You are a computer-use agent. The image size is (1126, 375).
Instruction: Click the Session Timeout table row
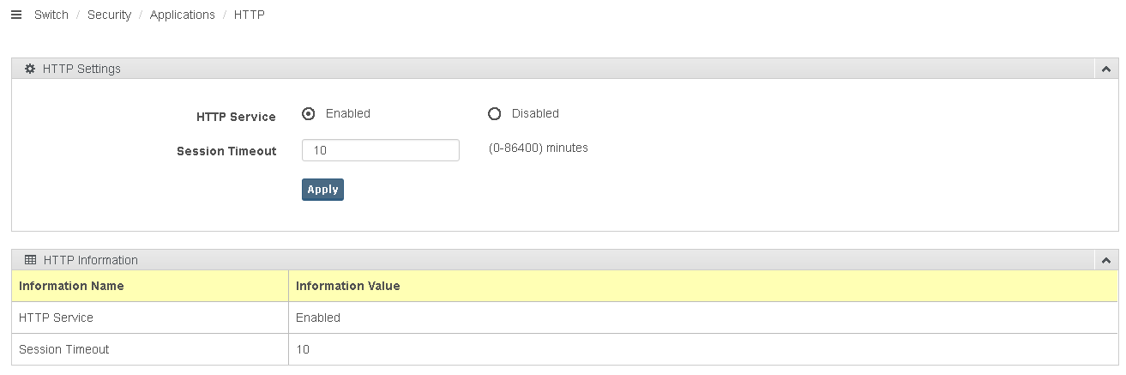point(63,349)
